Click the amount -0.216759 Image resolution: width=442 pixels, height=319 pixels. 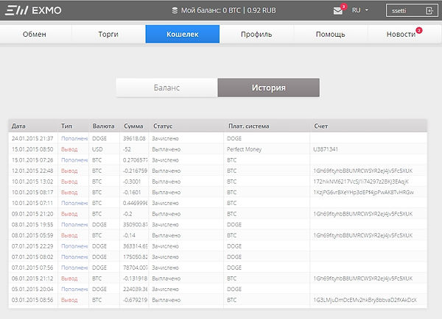(x=135, y=171)
